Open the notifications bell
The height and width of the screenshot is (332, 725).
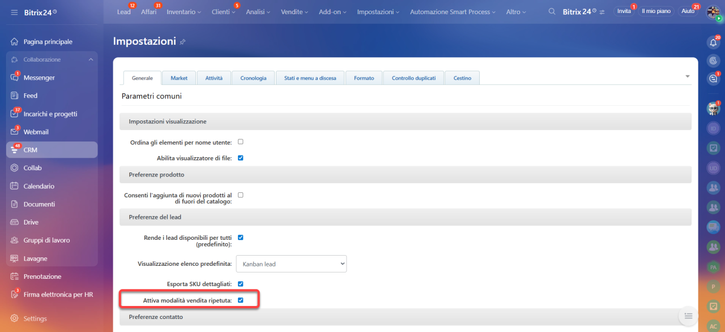(713, 42)
